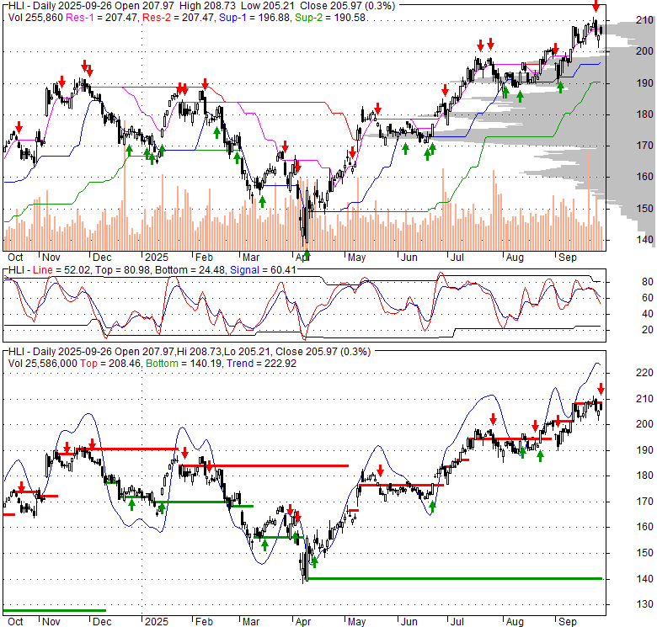Click the 20 level on oscillator axis
The image size is (657, 627).
(x=648, y=330)
